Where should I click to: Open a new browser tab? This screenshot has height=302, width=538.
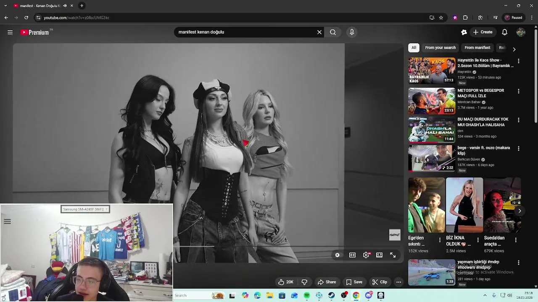pyautogui.click(x=82, y=5)
